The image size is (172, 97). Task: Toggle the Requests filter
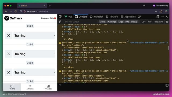click(159, 22)
